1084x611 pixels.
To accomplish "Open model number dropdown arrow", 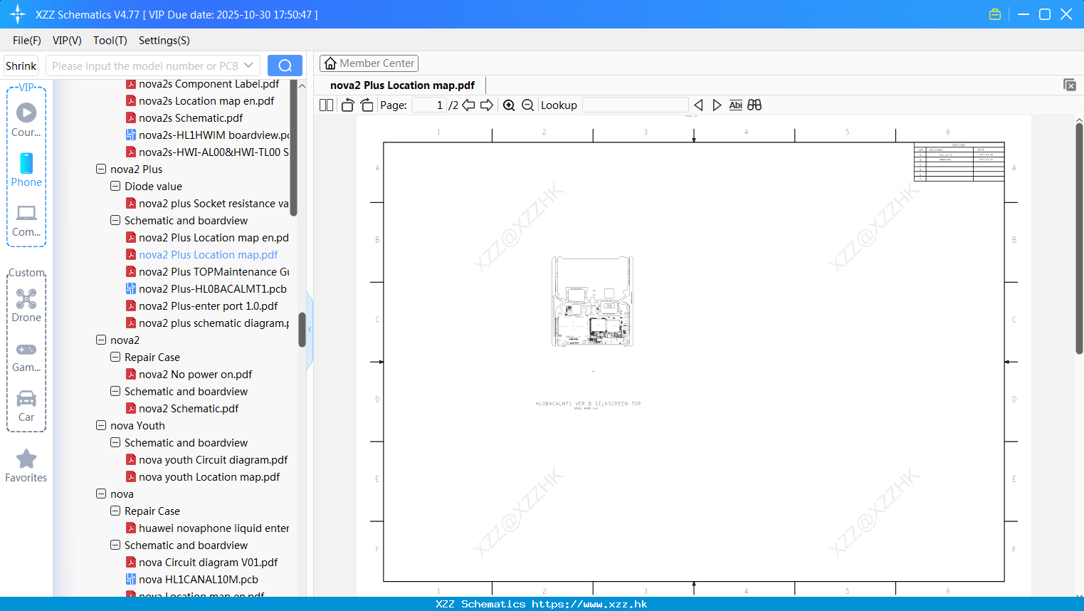I will (x=248, y=66).
